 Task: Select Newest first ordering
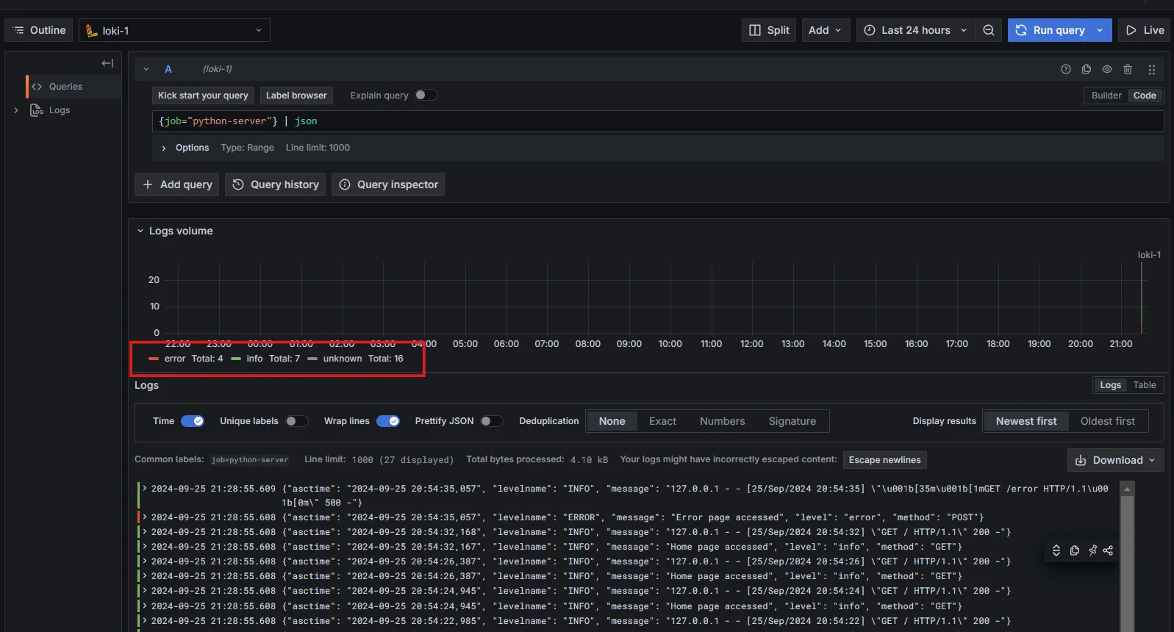point(1026,421)
